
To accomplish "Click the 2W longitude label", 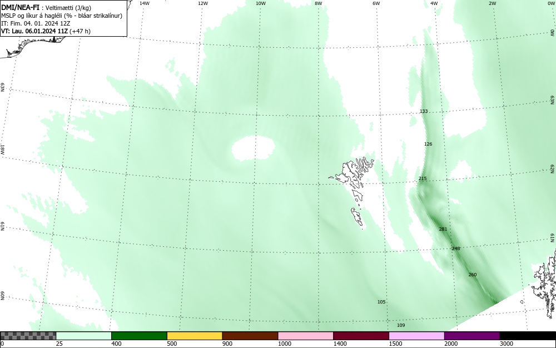I will click(x=492, y=3).
